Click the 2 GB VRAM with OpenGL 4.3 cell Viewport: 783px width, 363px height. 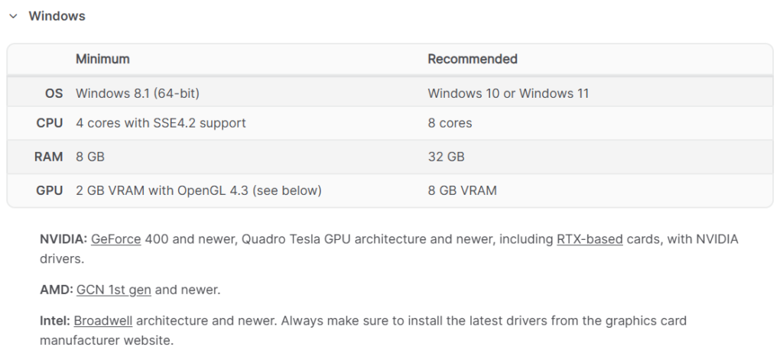[199, 191]
